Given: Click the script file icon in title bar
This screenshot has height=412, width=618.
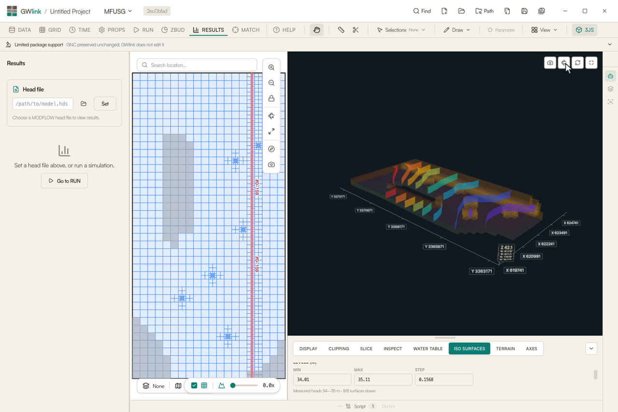Looking at the screenshot, I should pyautogui.click(x=507, y=11).
